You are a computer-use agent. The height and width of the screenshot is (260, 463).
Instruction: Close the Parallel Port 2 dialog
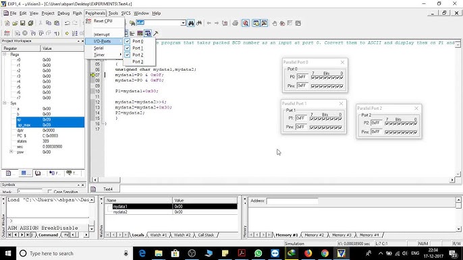pyautogui.click(x=416, y=108)
